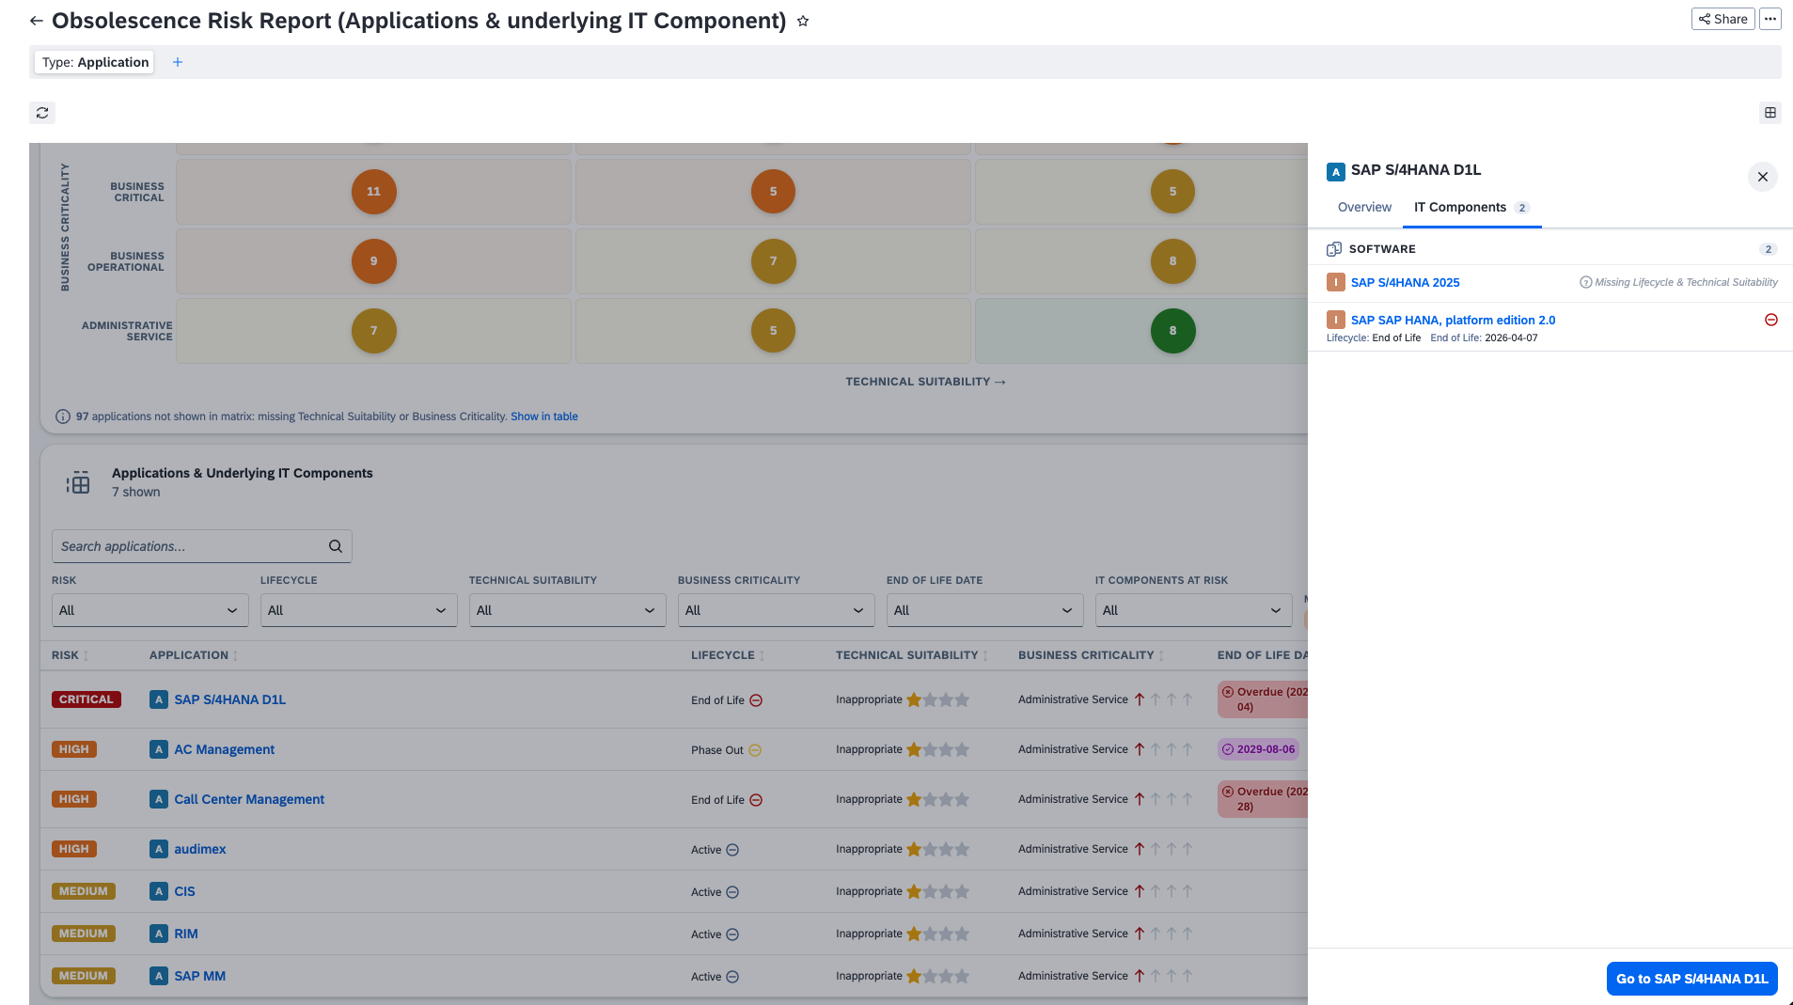Click the Missing Lifecycle question mark icon
Image resolution: width=1793 pixels, height=1005 pixels.
click(x=1586, y=282)
